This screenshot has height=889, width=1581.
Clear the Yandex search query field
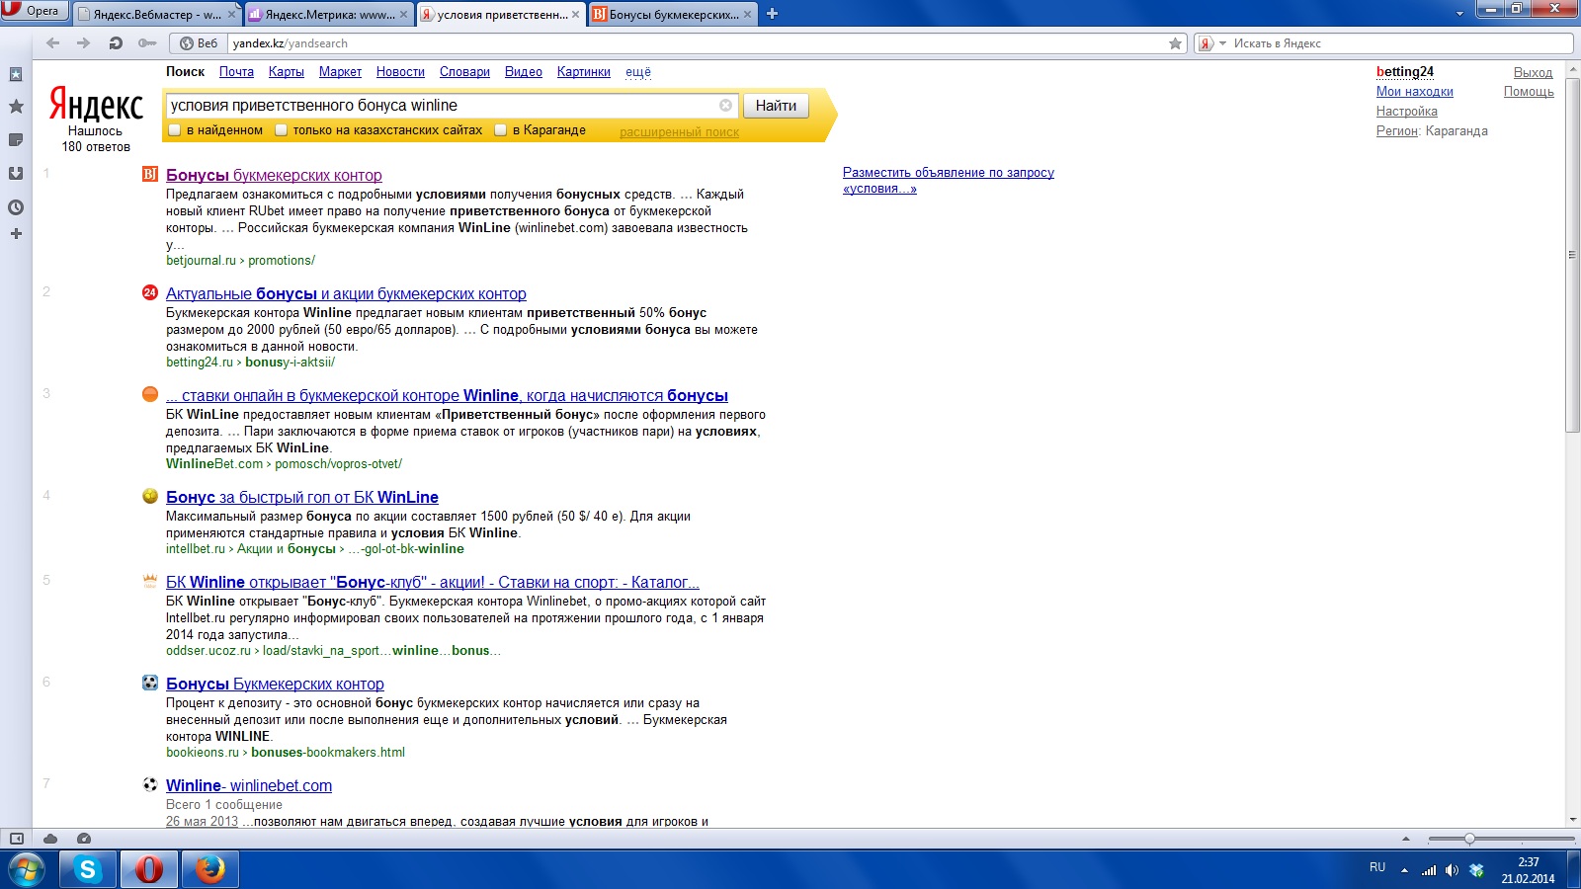[725, 106]
